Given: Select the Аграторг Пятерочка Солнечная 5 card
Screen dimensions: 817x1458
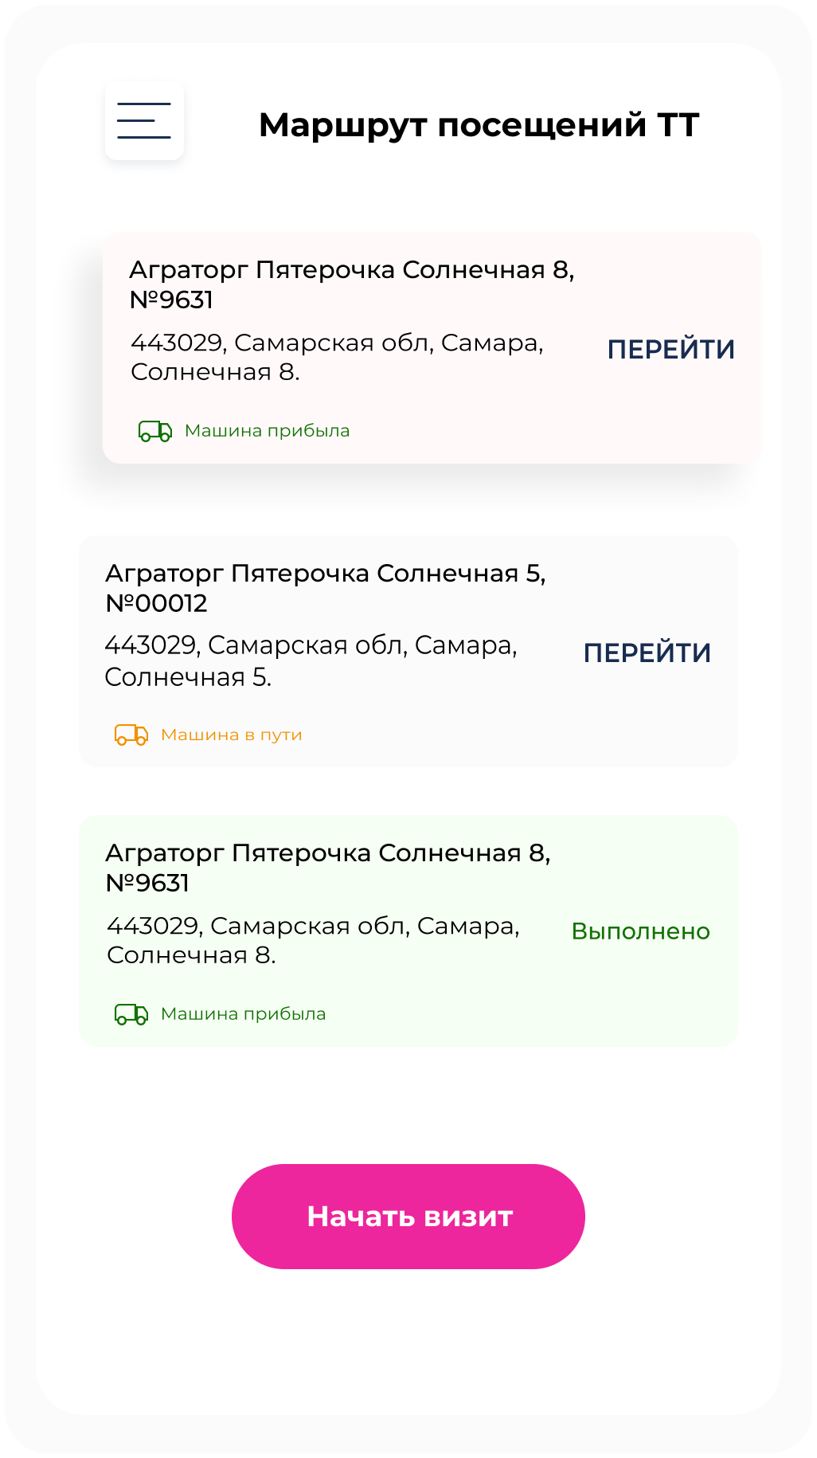Looking at the screenshot, I should [408, 648].
